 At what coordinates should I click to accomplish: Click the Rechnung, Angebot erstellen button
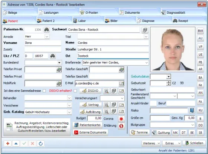coord(37,127)
